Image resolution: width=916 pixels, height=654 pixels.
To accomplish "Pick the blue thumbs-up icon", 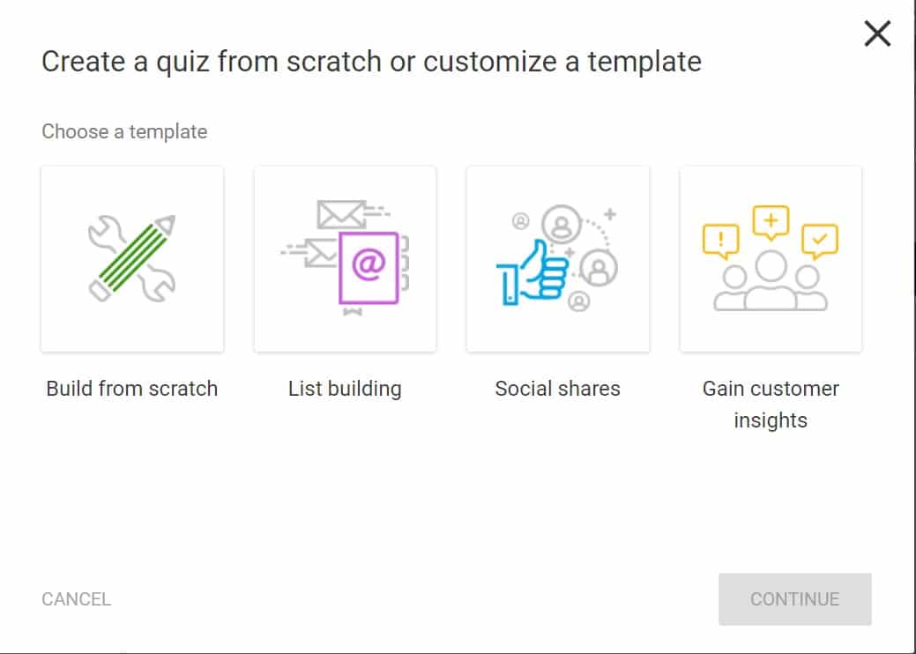I will pos(532,272).
